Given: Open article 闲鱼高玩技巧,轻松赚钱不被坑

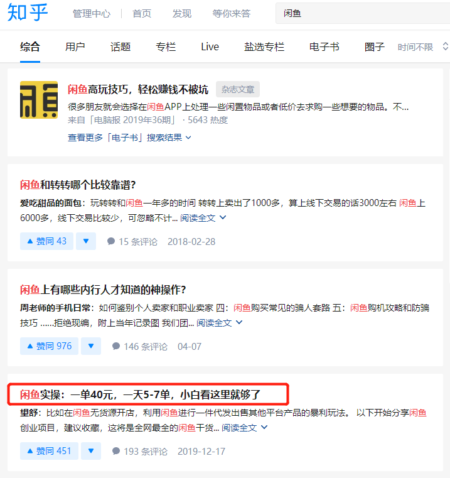Looking at the screenshot, I should [138, 89].
